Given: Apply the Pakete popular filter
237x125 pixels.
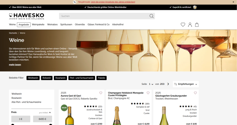Looking at the screenshot, I should pos(101,78).
